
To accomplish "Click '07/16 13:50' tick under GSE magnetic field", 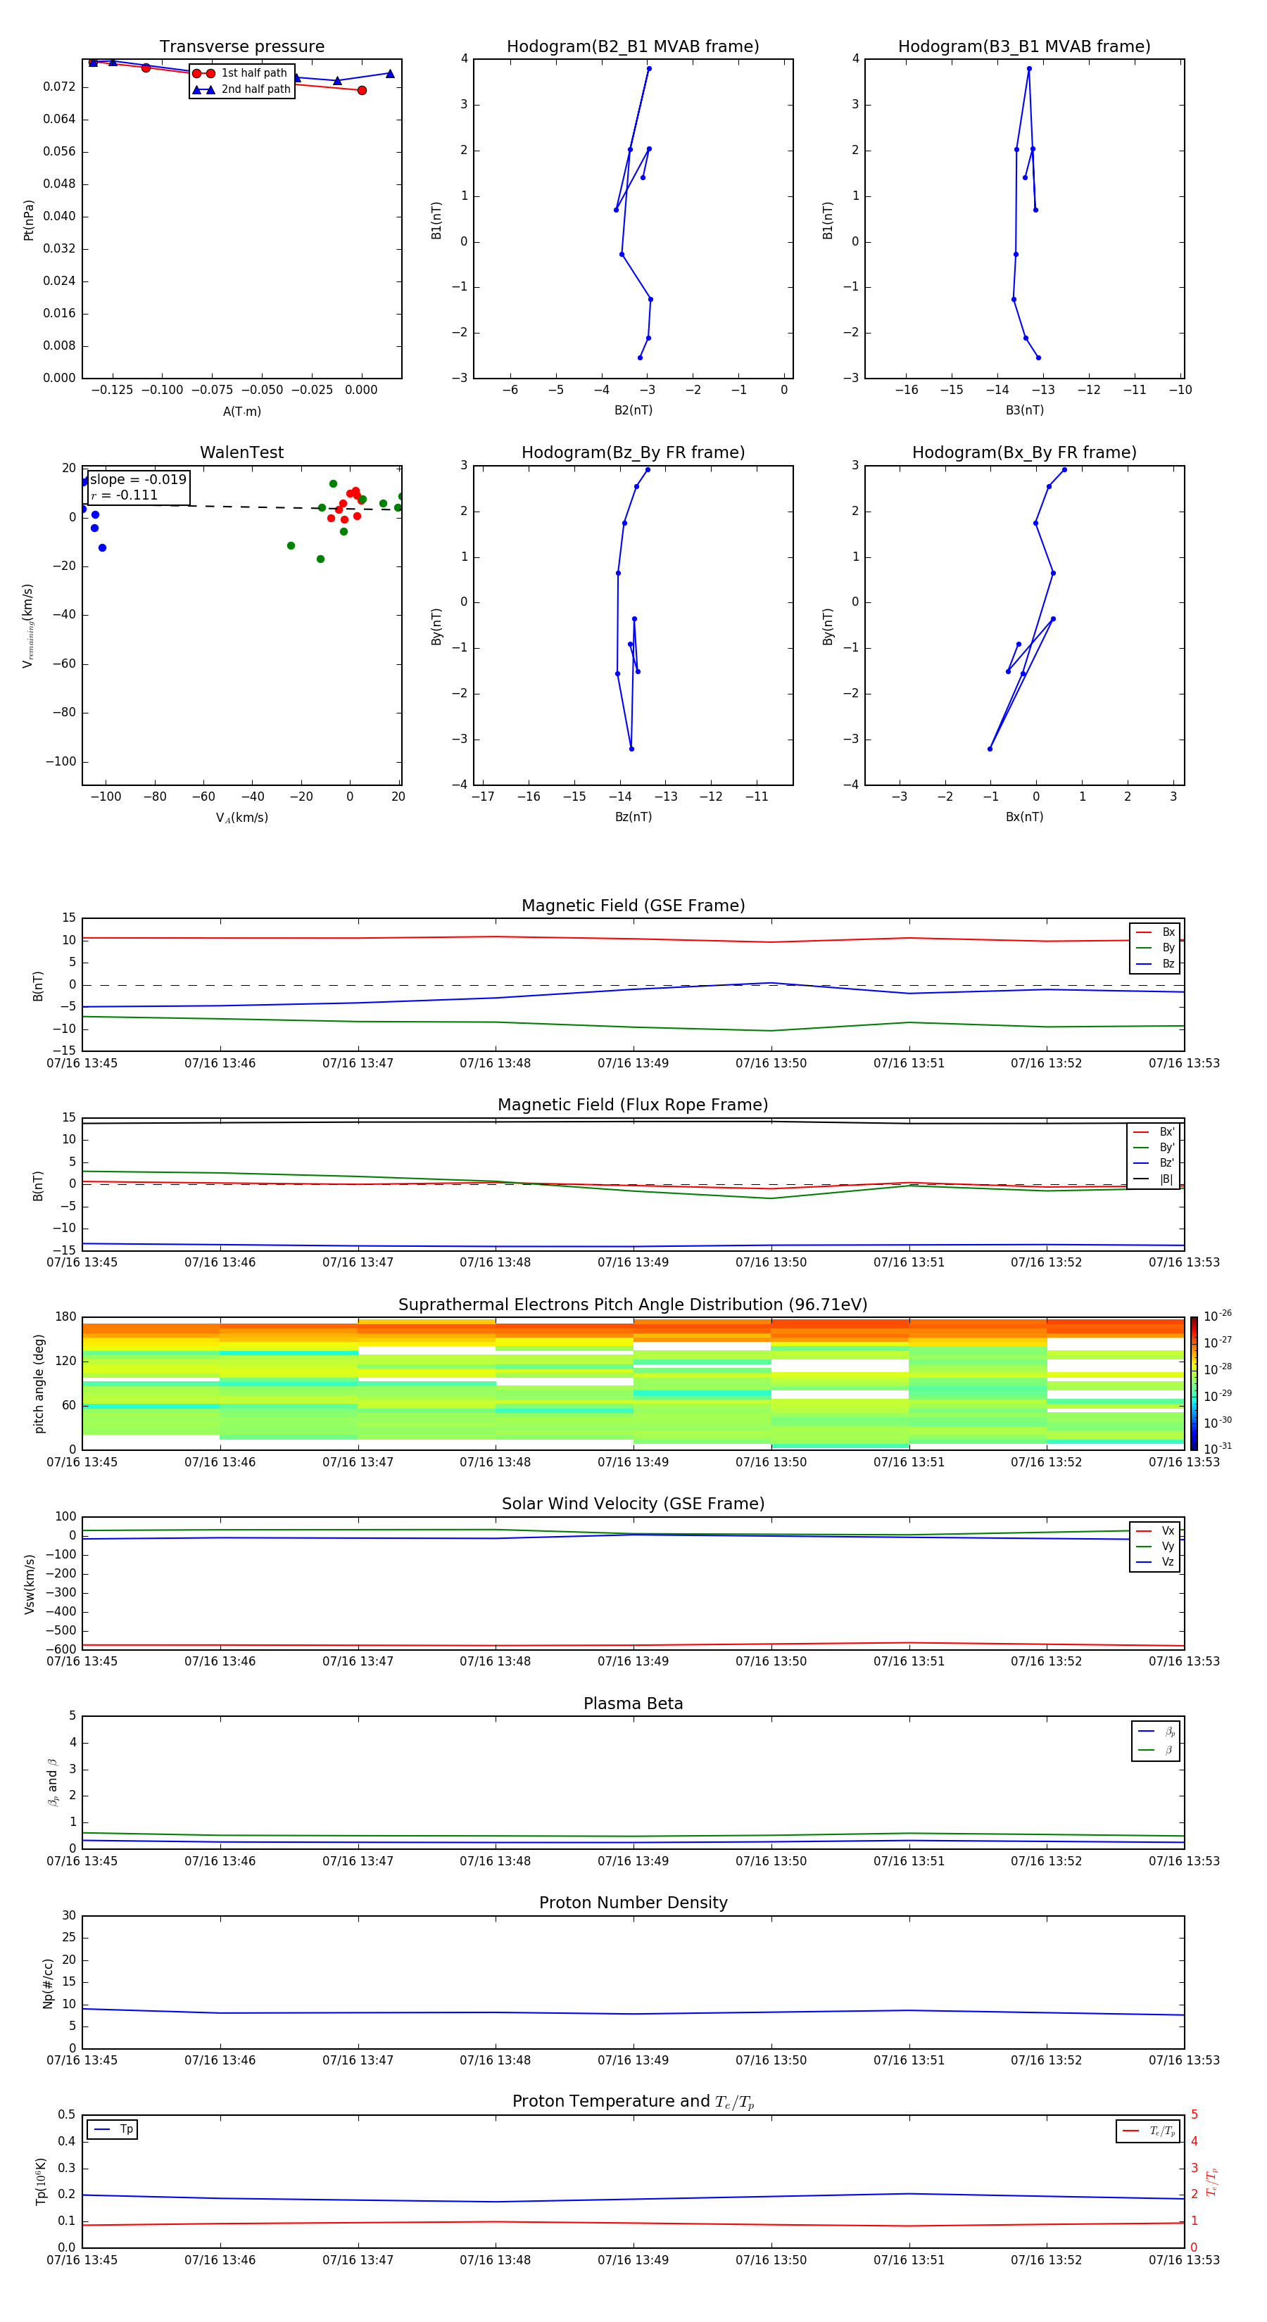I will click(771, 1064).
